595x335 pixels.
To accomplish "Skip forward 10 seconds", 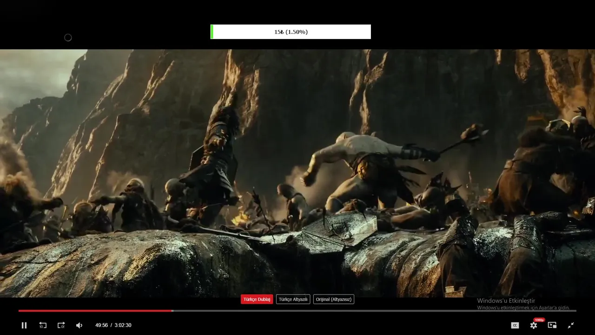I will (61, 325).
